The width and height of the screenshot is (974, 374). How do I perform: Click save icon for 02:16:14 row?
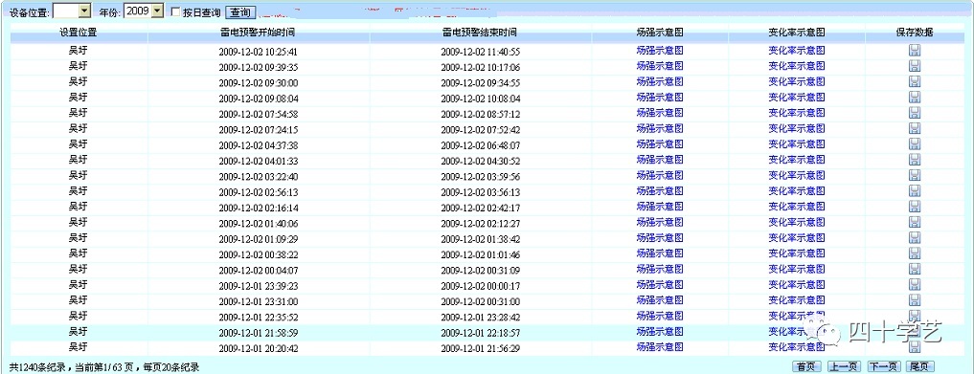[x=915, y=207]
